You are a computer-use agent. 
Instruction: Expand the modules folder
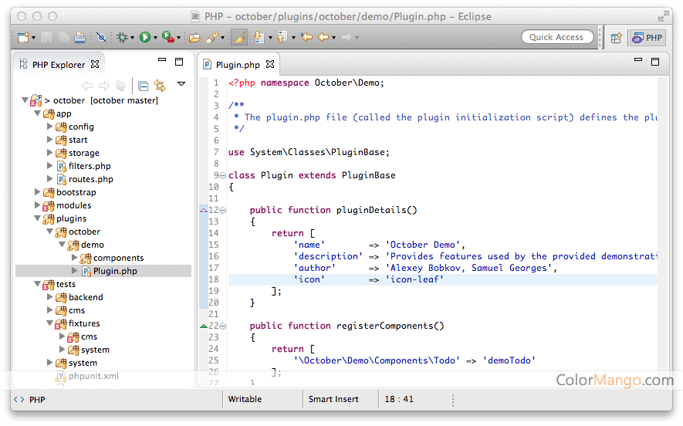pos(38,205)
